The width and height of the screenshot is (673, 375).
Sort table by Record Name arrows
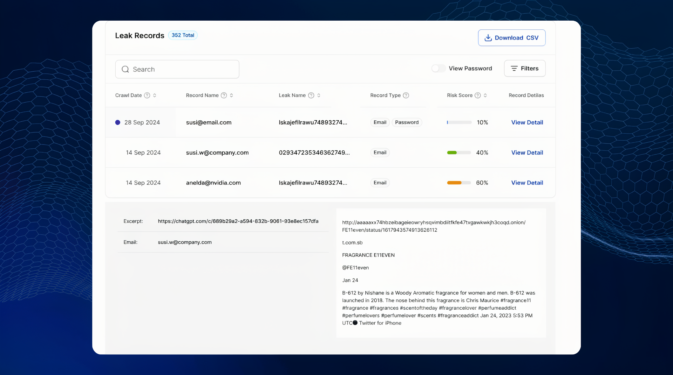click(x=231, y=95)
